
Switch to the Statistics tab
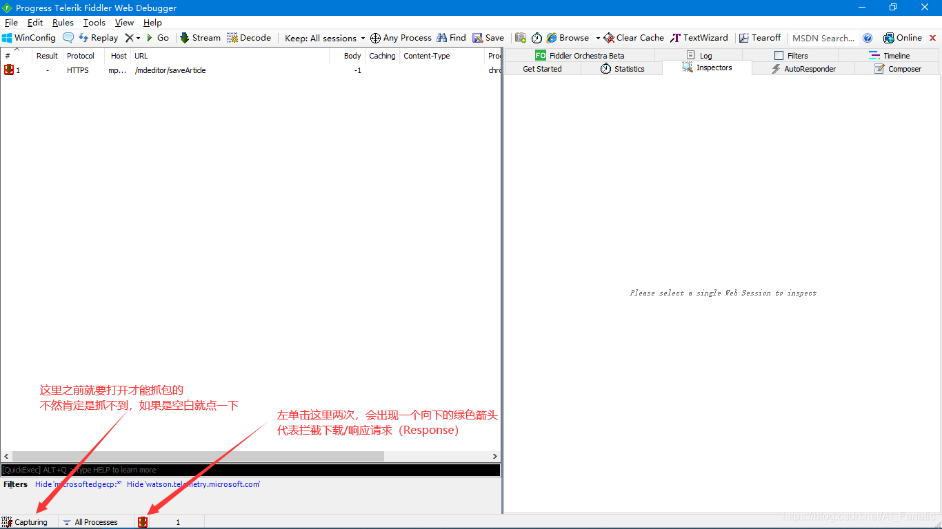(x=622, y=69)
